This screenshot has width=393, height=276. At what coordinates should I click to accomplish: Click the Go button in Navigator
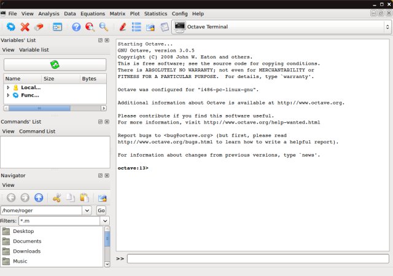click(x=101, y=210)
